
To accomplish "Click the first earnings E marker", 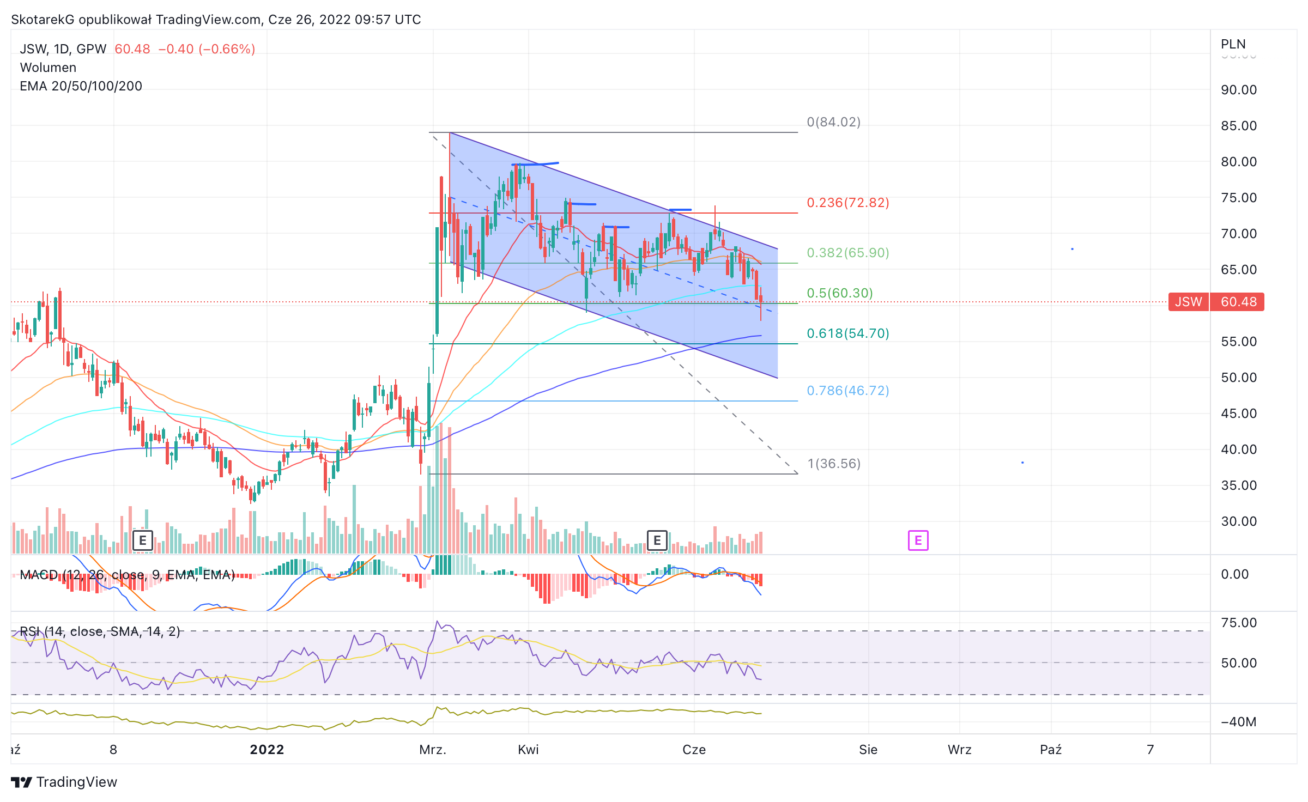I will 143,540.
